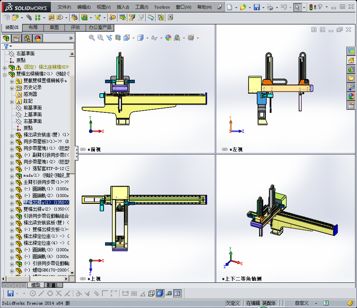Open Linear Component Pattern tool

pyautogui.click(x=38, y=17)
